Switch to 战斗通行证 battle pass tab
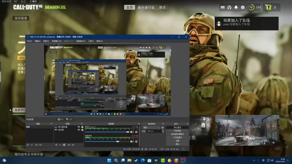This screenshot has height=164, width=292. [146, 7]
